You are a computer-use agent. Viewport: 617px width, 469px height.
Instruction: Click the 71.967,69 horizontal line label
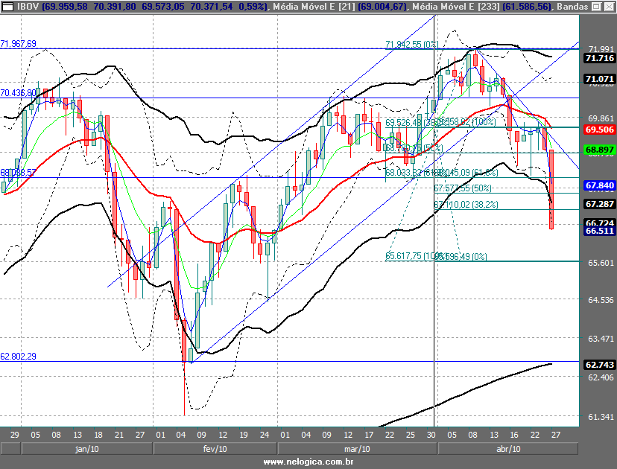coord(18,44)
